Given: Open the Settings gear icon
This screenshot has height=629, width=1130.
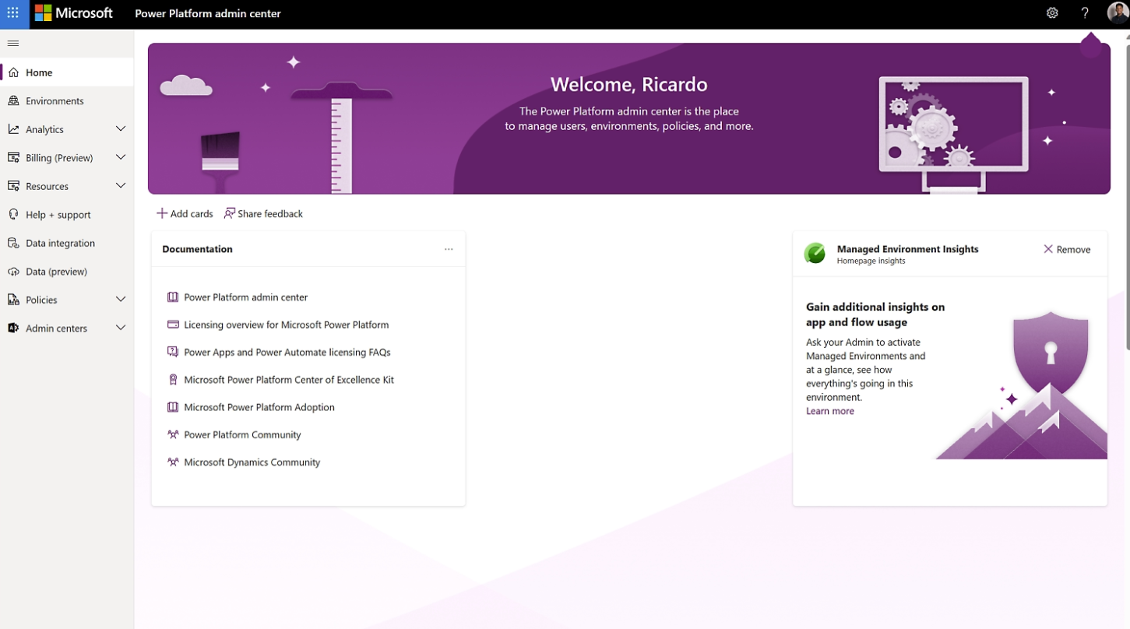Looking at the screenshot, I should (1052, 13).
